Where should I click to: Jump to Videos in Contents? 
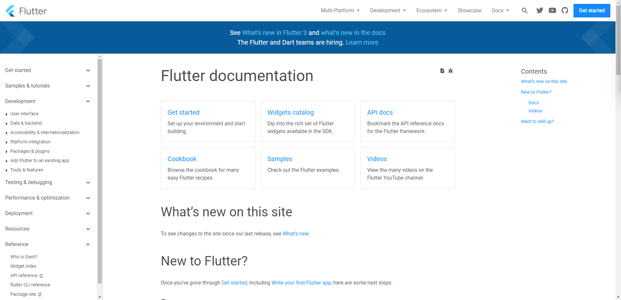[x=535, y=111]
